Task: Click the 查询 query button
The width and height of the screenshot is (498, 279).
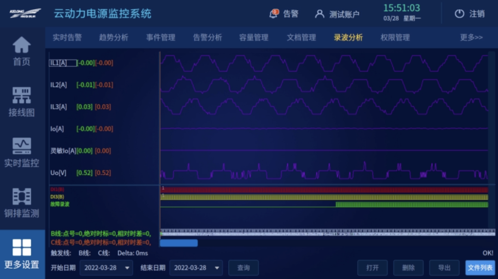Action: coord(243,268)
